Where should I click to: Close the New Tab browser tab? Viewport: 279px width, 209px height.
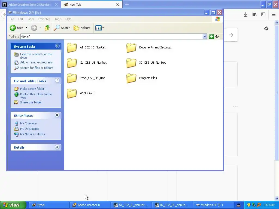click(118, 5)
